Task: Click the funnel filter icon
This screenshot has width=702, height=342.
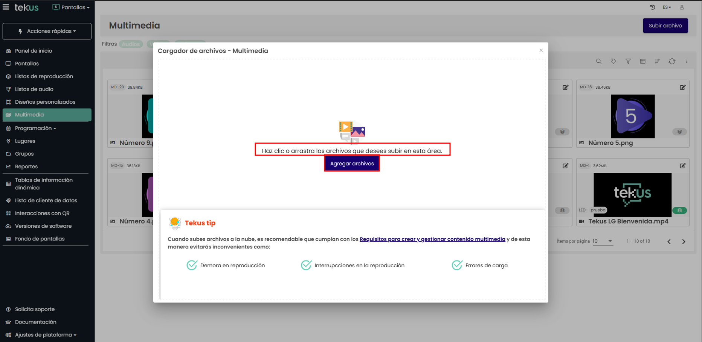Action: (628, 61)
